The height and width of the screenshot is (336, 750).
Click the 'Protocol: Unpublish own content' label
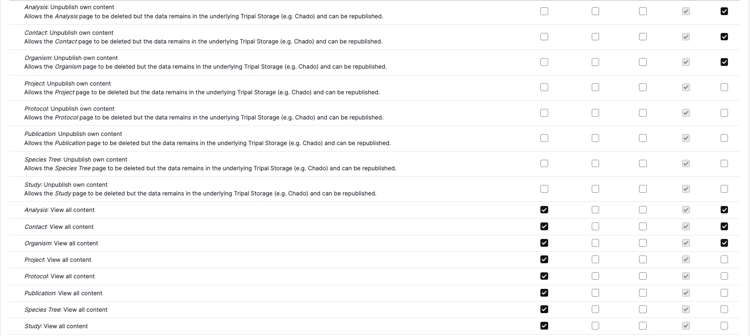pos(69,109)
